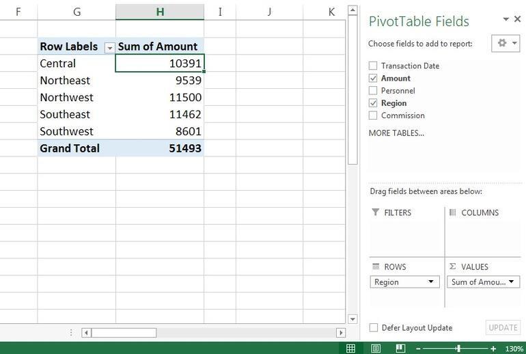This screenshot has width=526, height=354.
Task: Select the cell with value 9539
Action: [160, 80]
